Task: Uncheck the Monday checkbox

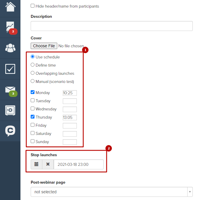Action: click(32, 92)
